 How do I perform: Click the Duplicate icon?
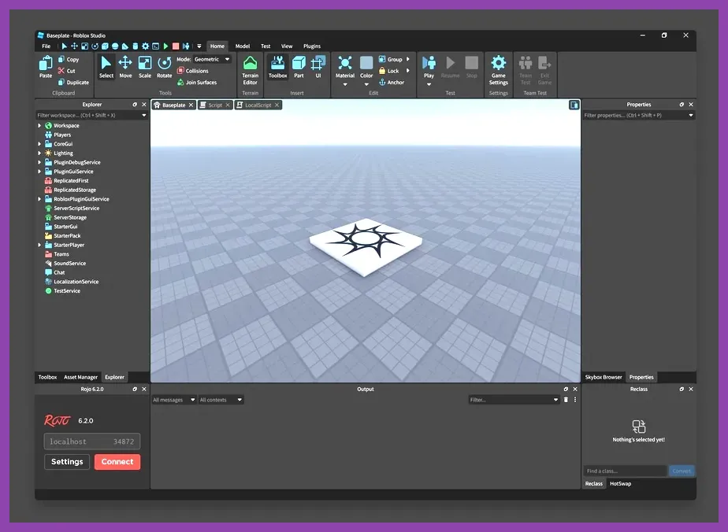[x=61, y=82]
